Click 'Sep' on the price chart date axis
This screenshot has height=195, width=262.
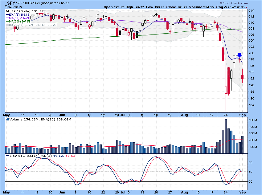coord(243,115)
